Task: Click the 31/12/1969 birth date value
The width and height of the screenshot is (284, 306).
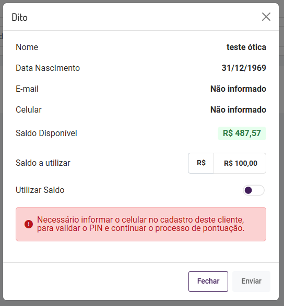Action: 244,68
